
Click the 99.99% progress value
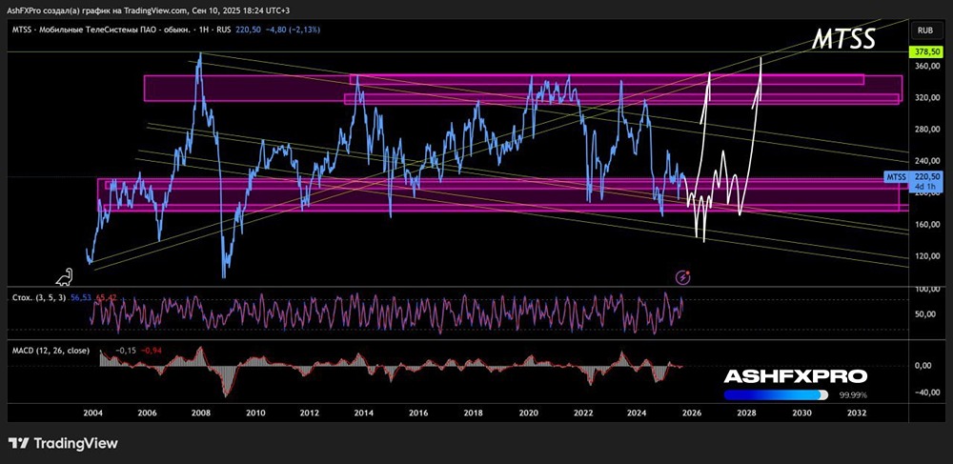(x=853, y=395)
